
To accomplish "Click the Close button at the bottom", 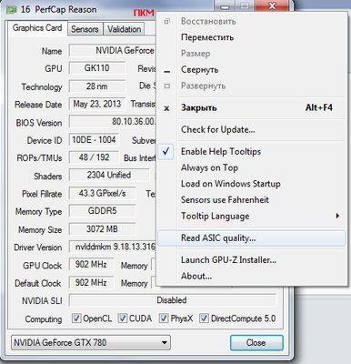I will (x=256, y=343).
